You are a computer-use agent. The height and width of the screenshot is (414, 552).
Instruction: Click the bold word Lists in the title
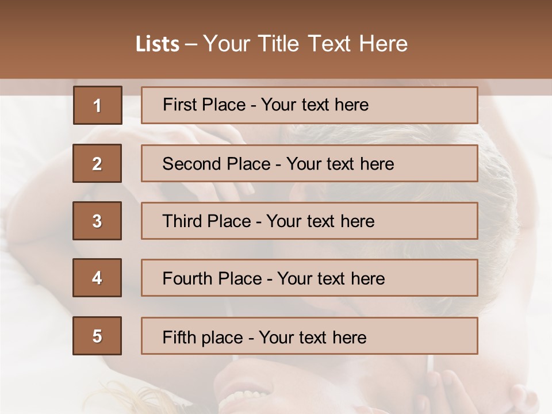157,44
